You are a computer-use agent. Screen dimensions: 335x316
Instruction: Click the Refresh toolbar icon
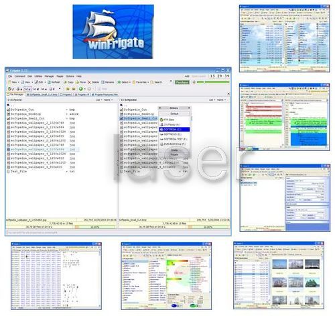[x=49, y=82]
